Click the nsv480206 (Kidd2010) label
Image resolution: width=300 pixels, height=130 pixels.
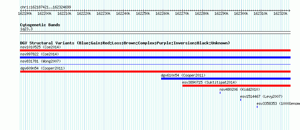[x=240, y=89]
